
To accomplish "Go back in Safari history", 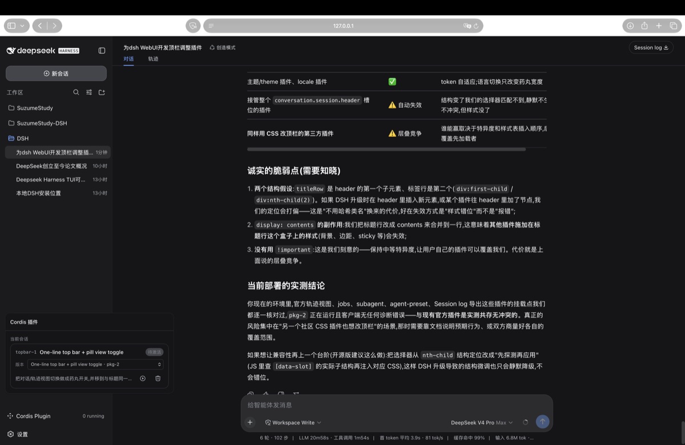I will [40, 26].
